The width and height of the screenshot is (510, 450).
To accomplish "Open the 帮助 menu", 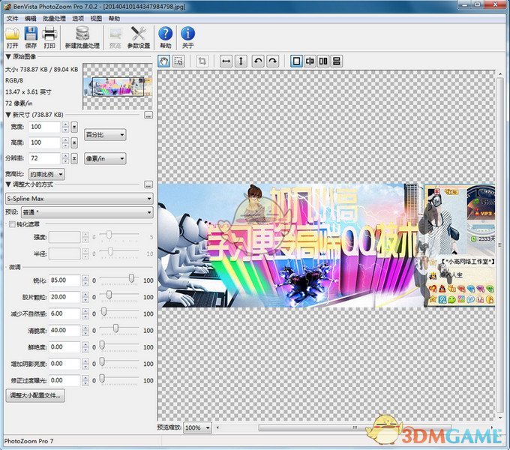I will (114, 19).
